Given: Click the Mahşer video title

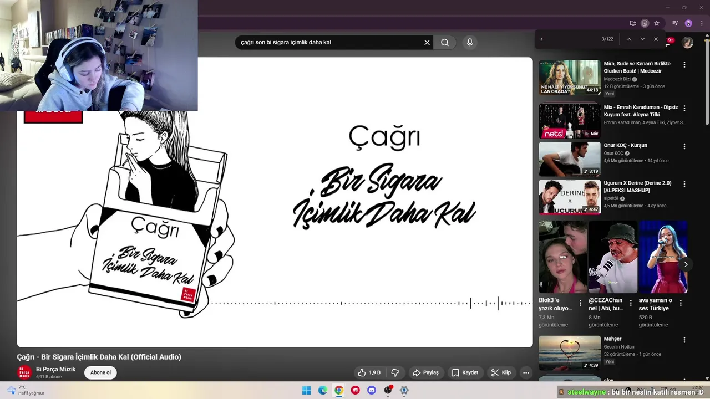Looking at the screenshot, I should coord(612,339).
